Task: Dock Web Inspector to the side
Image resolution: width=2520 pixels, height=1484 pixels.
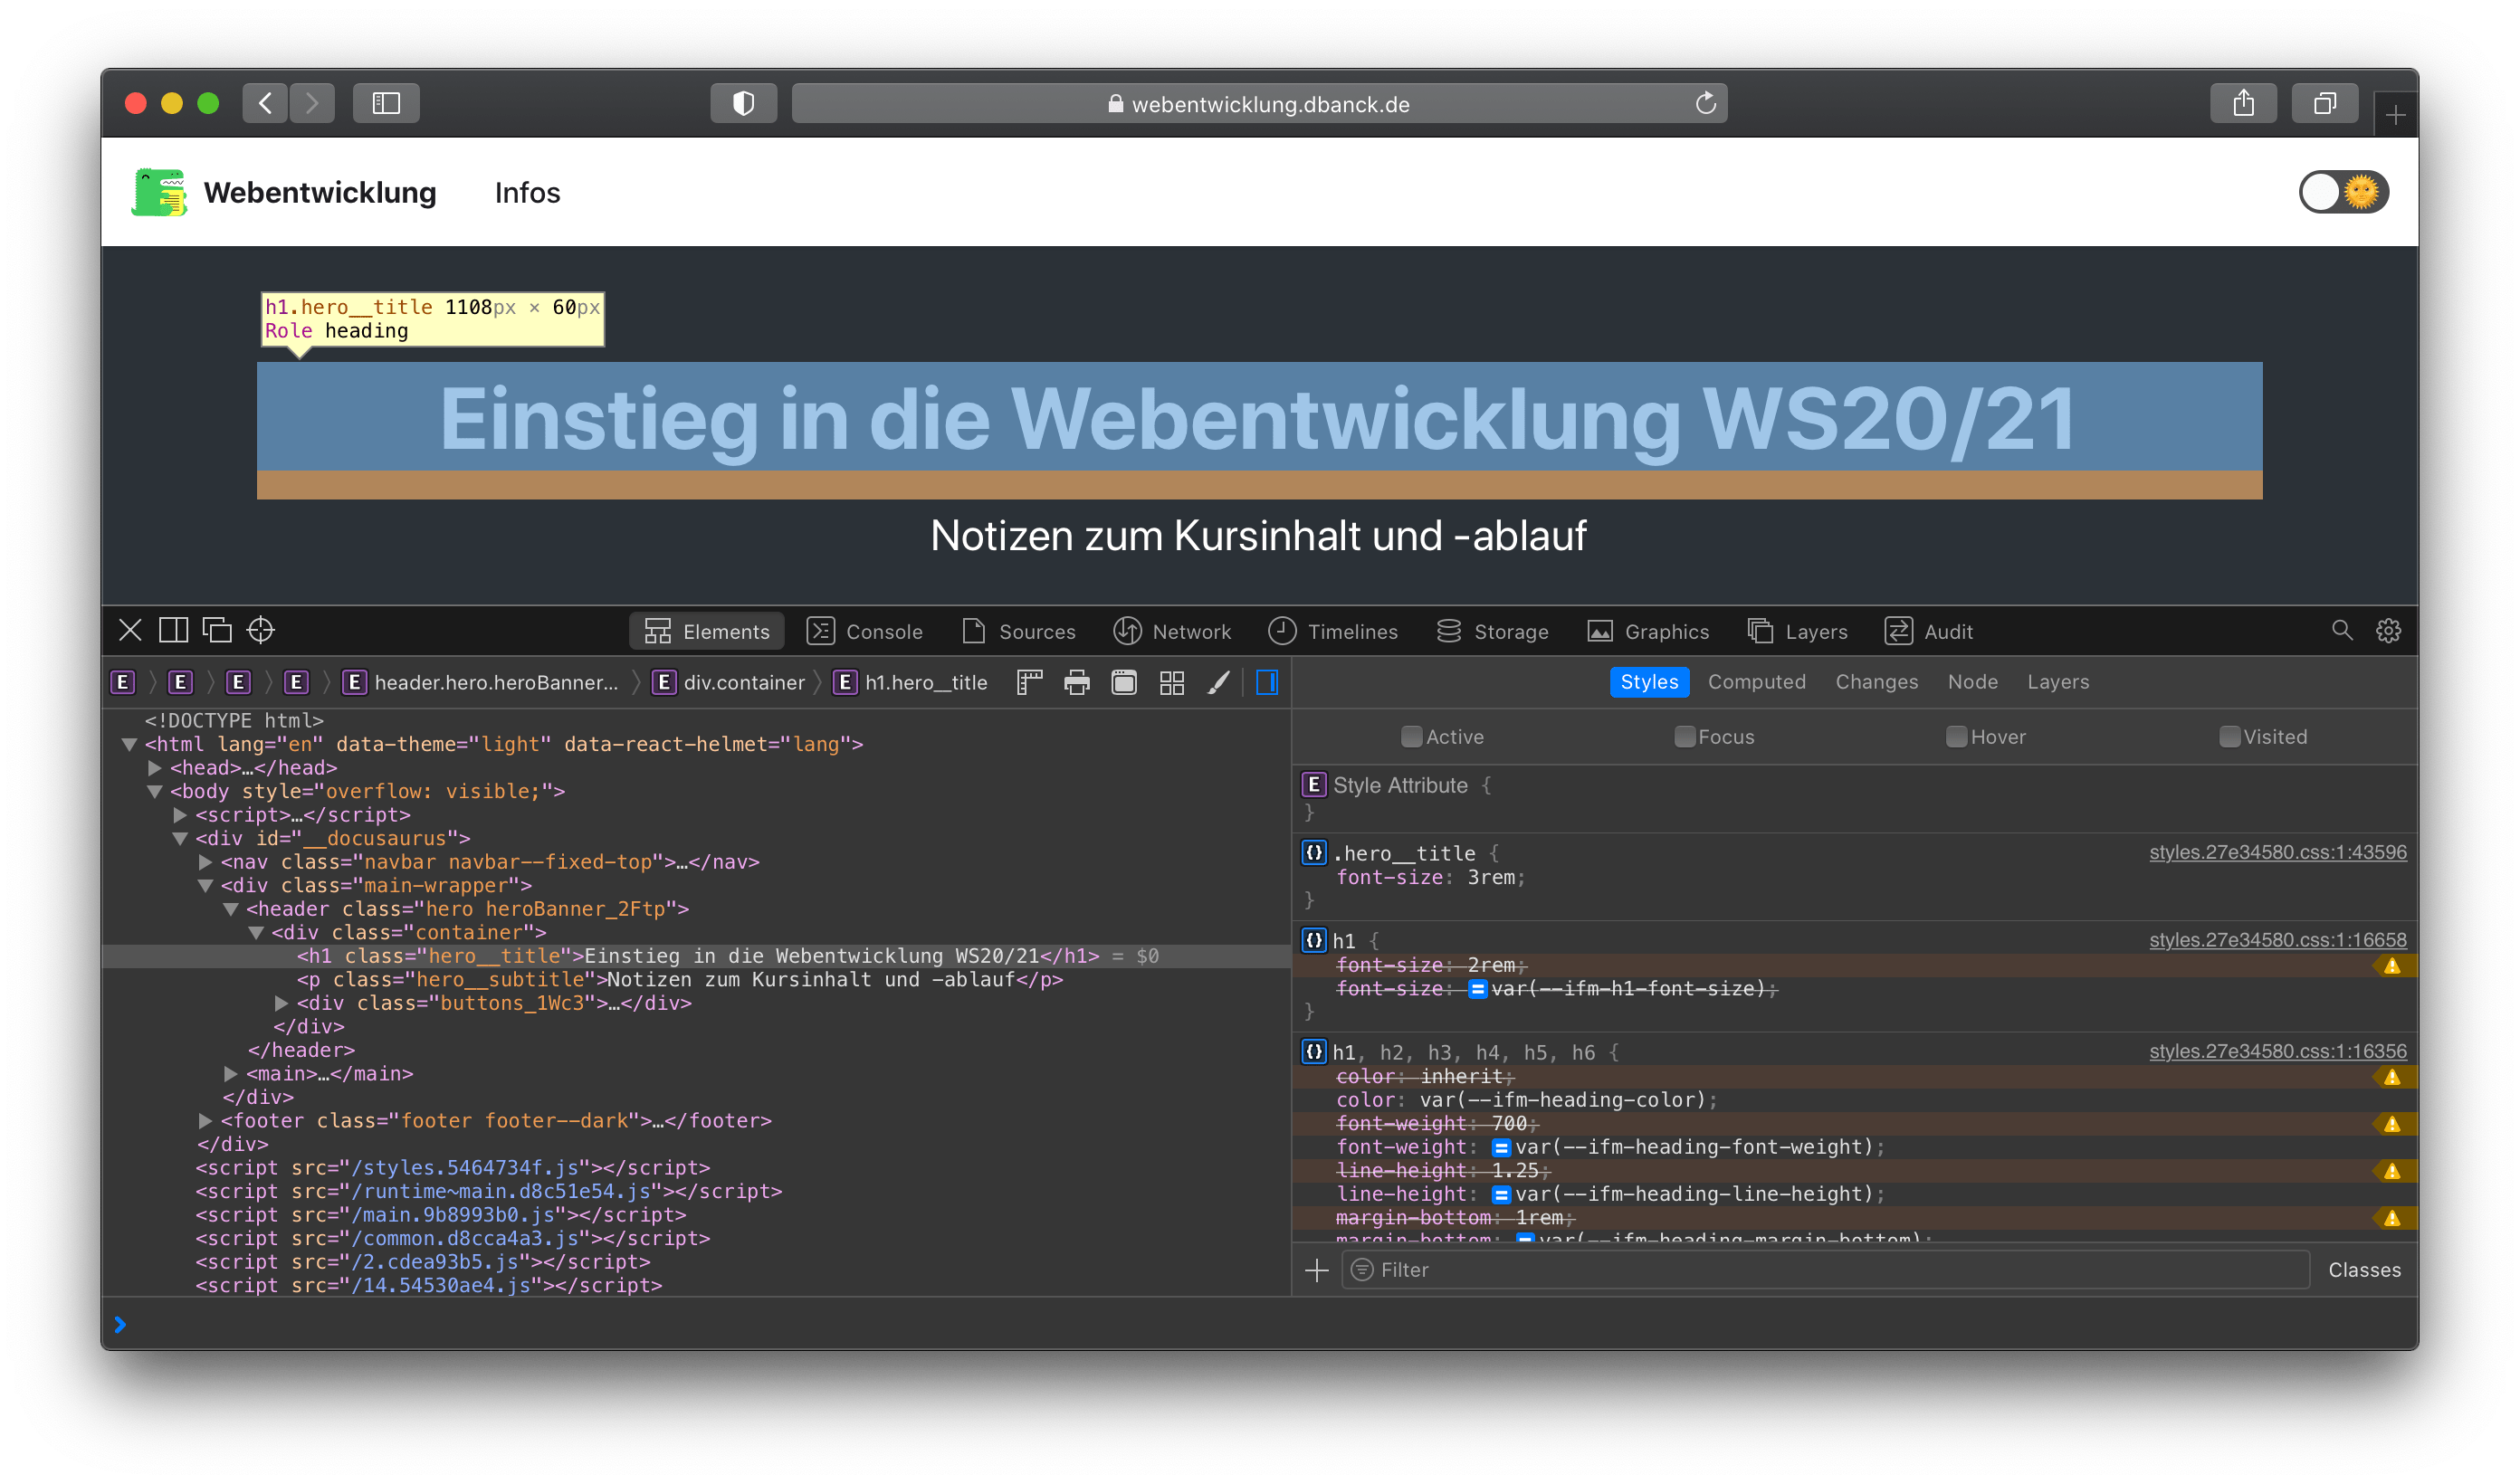Action: click(174, 630)
